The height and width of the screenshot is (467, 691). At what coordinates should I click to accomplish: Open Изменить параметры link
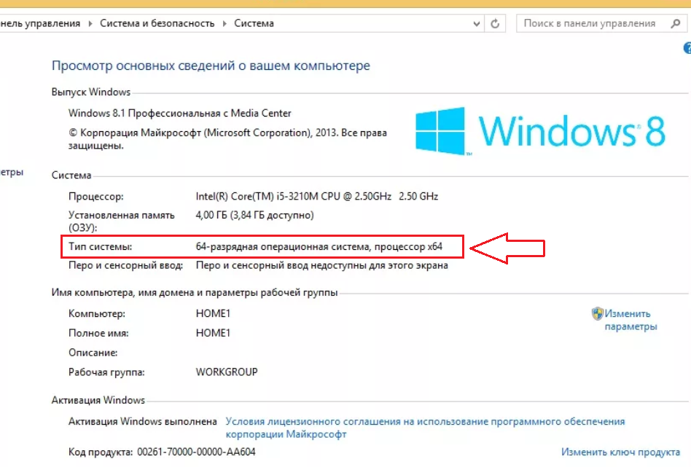coord(631,320)
